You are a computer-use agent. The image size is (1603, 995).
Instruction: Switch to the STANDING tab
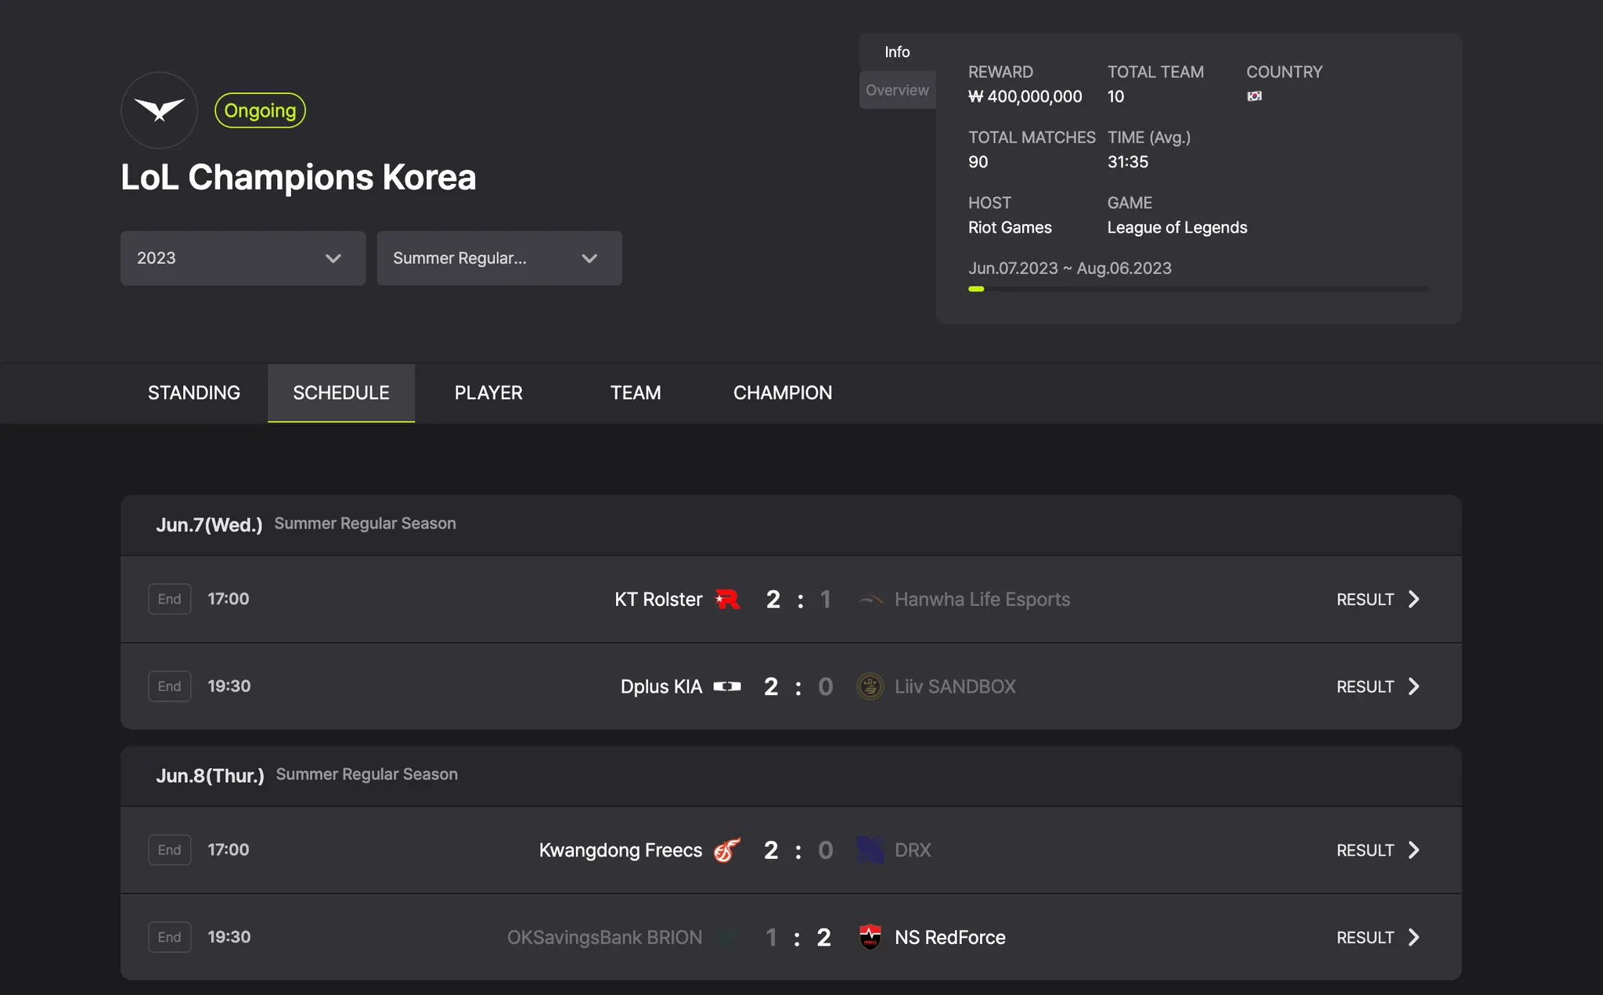click(x=194, y=393)
